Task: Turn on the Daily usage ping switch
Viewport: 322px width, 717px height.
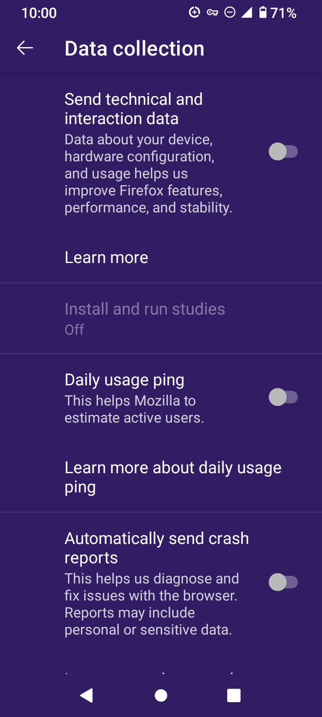Action: click(x=284, y=397)
